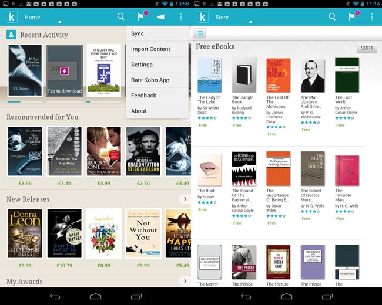The width and height of the screenshot is (382, 305).
Task: Open Not Without You book cover
Action: point(143,233)
